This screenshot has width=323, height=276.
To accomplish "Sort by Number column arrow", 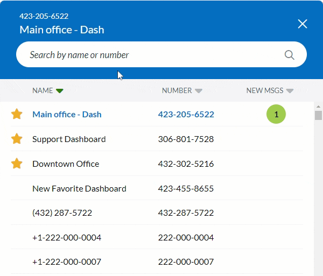I will pos(199,91).
